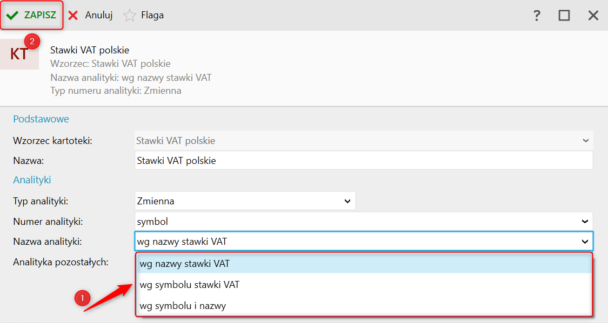Click the KT kartoteka tile icon
This screenshot has height=323, width=608.
pos(19,54)
